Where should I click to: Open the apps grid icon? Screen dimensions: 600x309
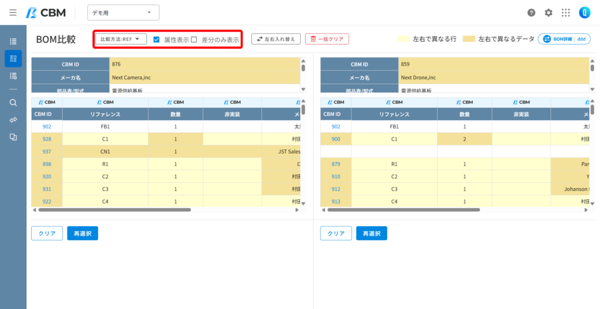[565, 13]
